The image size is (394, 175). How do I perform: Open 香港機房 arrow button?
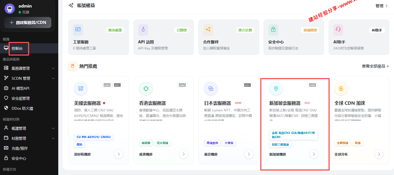point(184,154)
